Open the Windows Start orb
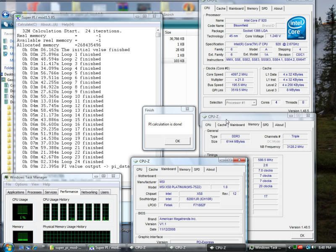 [8, 247]
